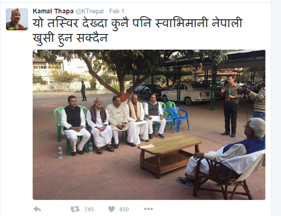Screen dimensions: 281x216
Task: View the 850 likes count
Action: (x=124, y=209)
